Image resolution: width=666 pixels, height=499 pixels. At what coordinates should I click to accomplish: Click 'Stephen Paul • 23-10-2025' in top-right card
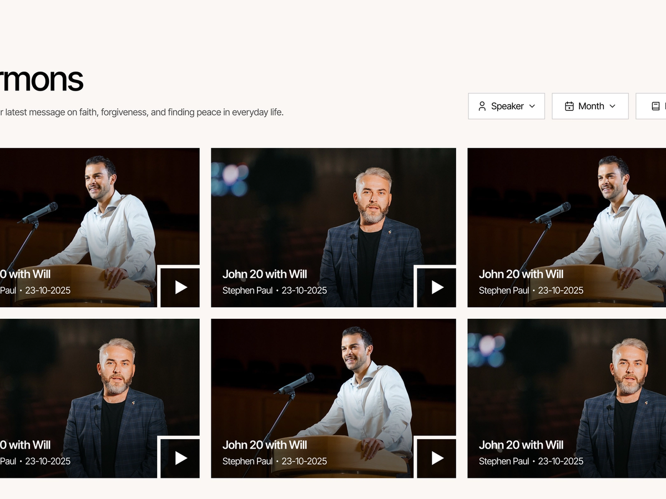(531, 290)
